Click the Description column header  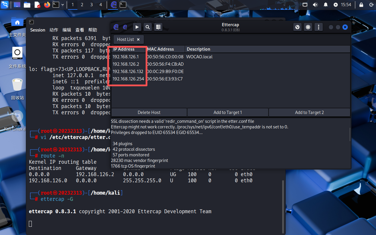[268, 49]
